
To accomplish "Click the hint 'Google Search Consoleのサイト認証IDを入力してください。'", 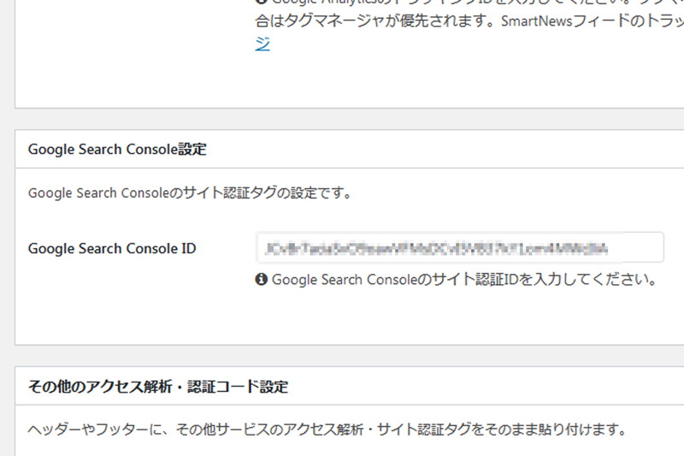I will tap(464, 279).
